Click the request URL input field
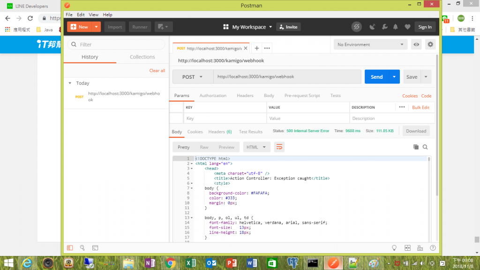 pos(287,77)
